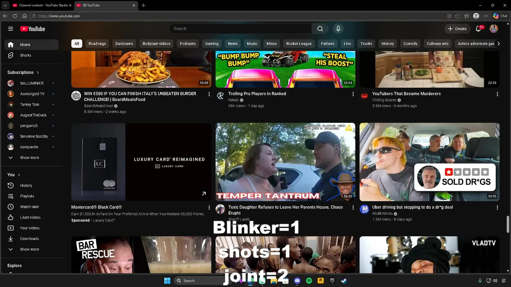Select the Podcasts filter chip
This screenshot has height=287, width=511.
click(x=188, y=43)
